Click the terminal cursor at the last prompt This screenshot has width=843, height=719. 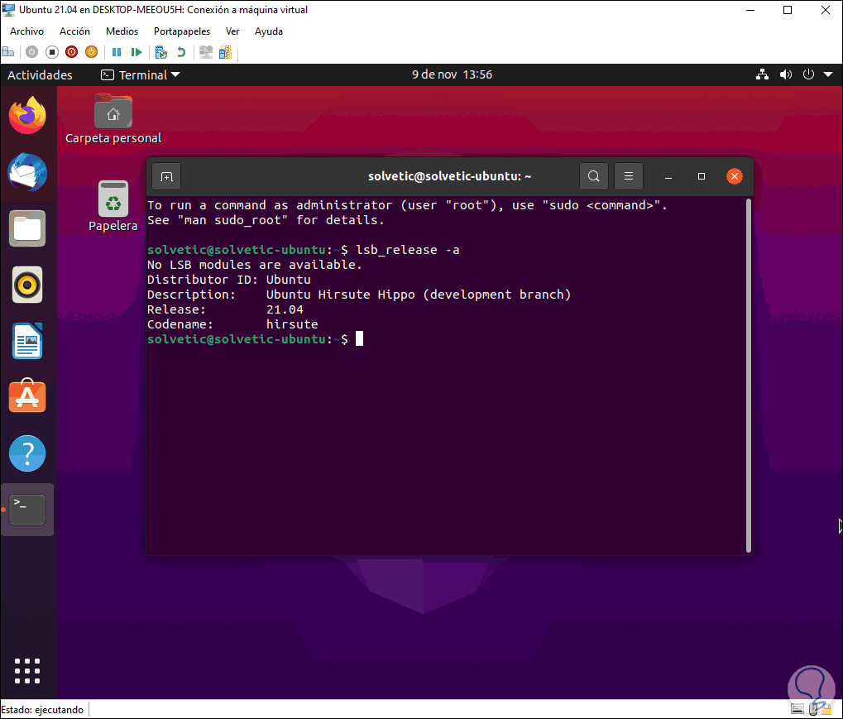click(x=359, y=339)
